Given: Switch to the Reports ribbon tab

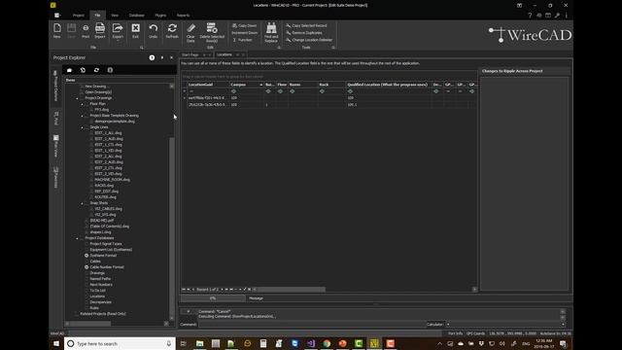Looking at the screenshot, I should 183,16.
